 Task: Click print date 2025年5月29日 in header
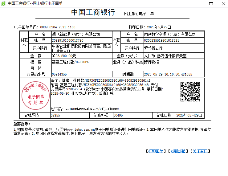[159, 27]
